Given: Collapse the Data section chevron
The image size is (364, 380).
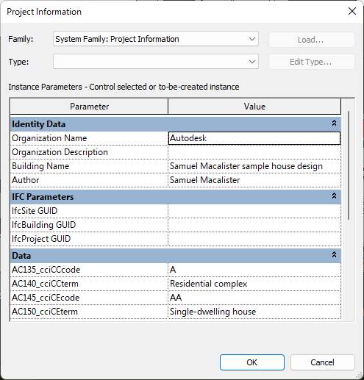Looking at the screenshot, I should pyautogui.click(x=334, y=254).
